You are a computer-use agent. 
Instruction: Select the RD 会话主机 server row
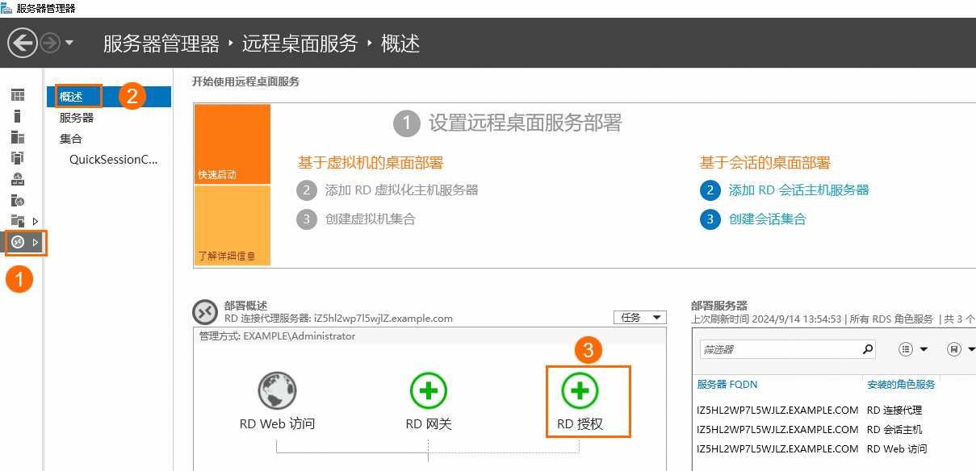click(x=833, y=430)
